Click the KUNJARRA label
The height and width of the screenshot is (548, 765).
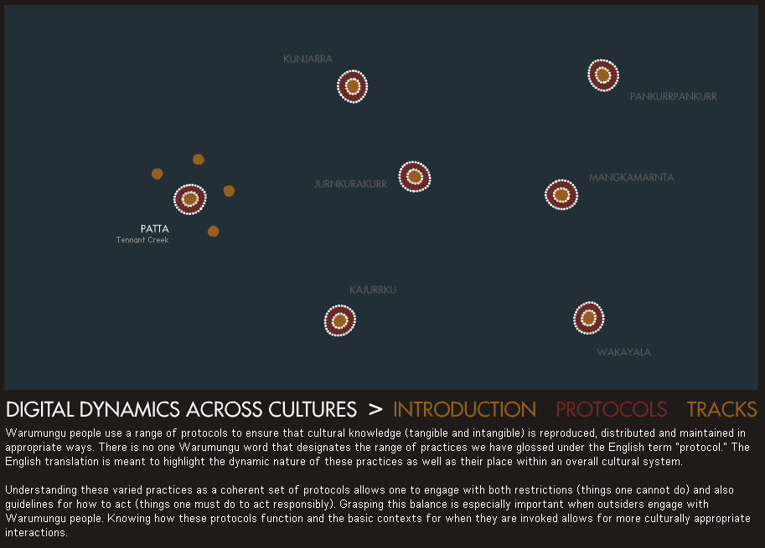coord(308,59)
